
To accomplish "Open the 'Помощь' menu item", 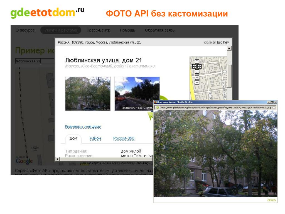I will click(127, 30).
